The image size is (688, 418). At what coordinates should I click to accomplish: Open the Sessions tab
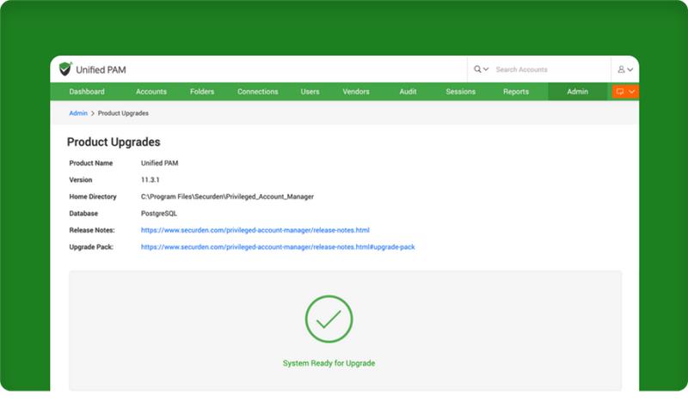point(461,92)
